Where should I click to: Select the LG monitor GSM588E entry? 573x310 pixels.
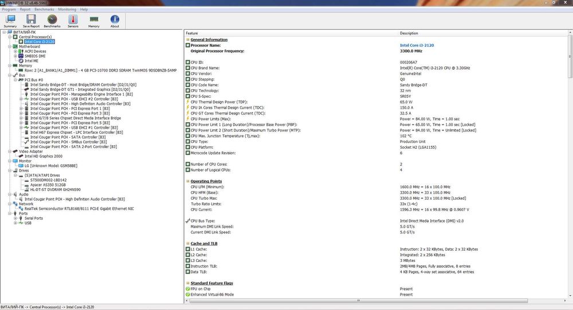tap(51, 165)
